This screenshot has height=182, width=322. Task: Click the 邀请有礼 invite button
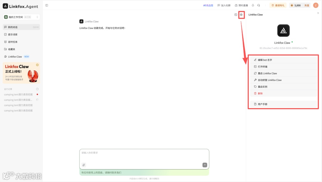278,5
